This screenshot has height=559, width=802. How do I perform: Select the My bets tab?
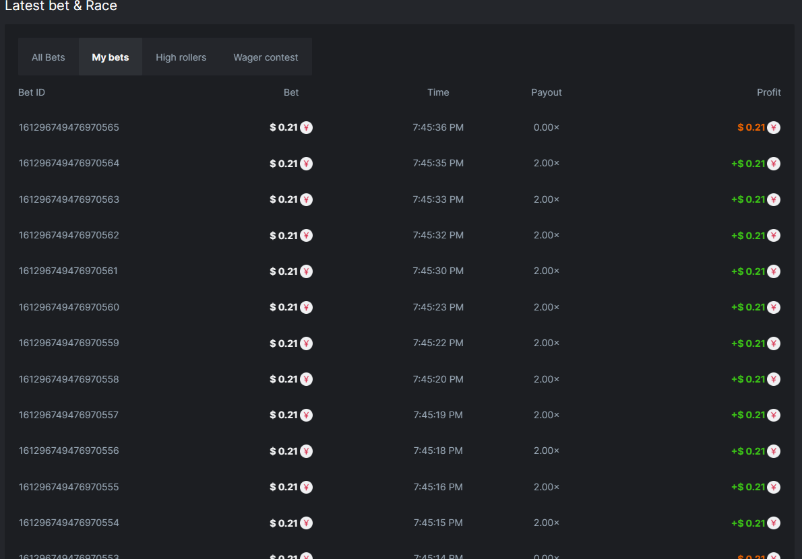(x=111, y=57)
